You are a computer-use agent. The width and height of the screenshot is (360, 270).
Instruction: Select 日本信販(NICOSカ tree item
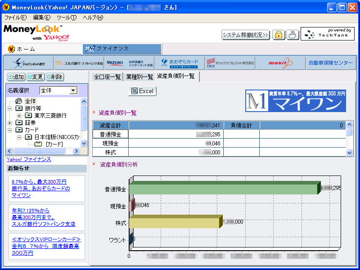coord(57,137)
